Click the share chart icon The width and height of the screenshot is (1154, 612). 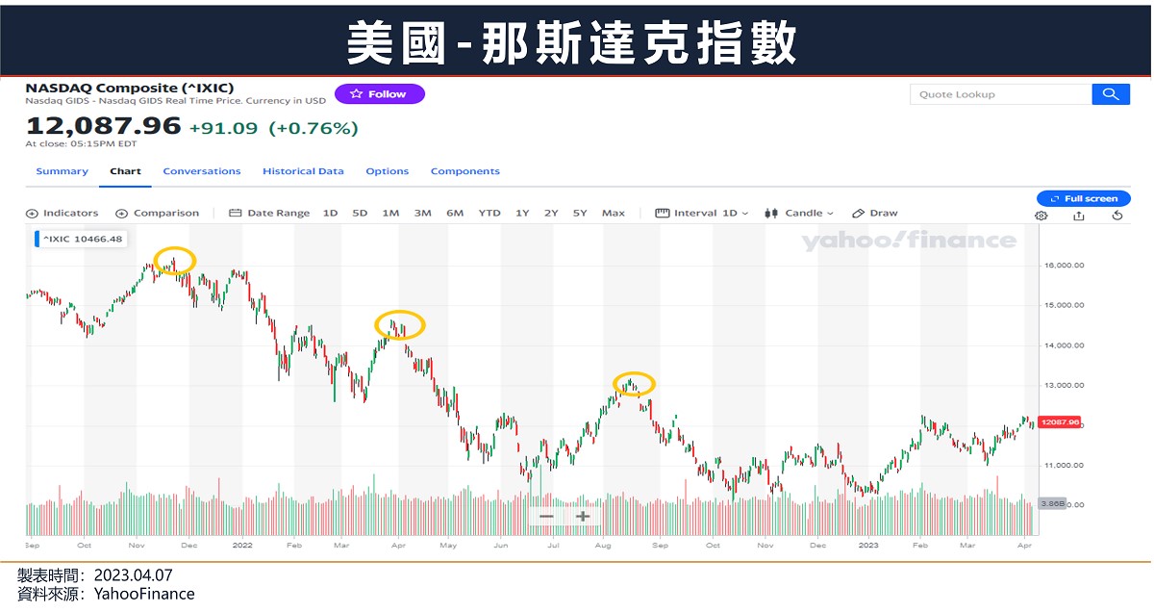point(1079,216)
